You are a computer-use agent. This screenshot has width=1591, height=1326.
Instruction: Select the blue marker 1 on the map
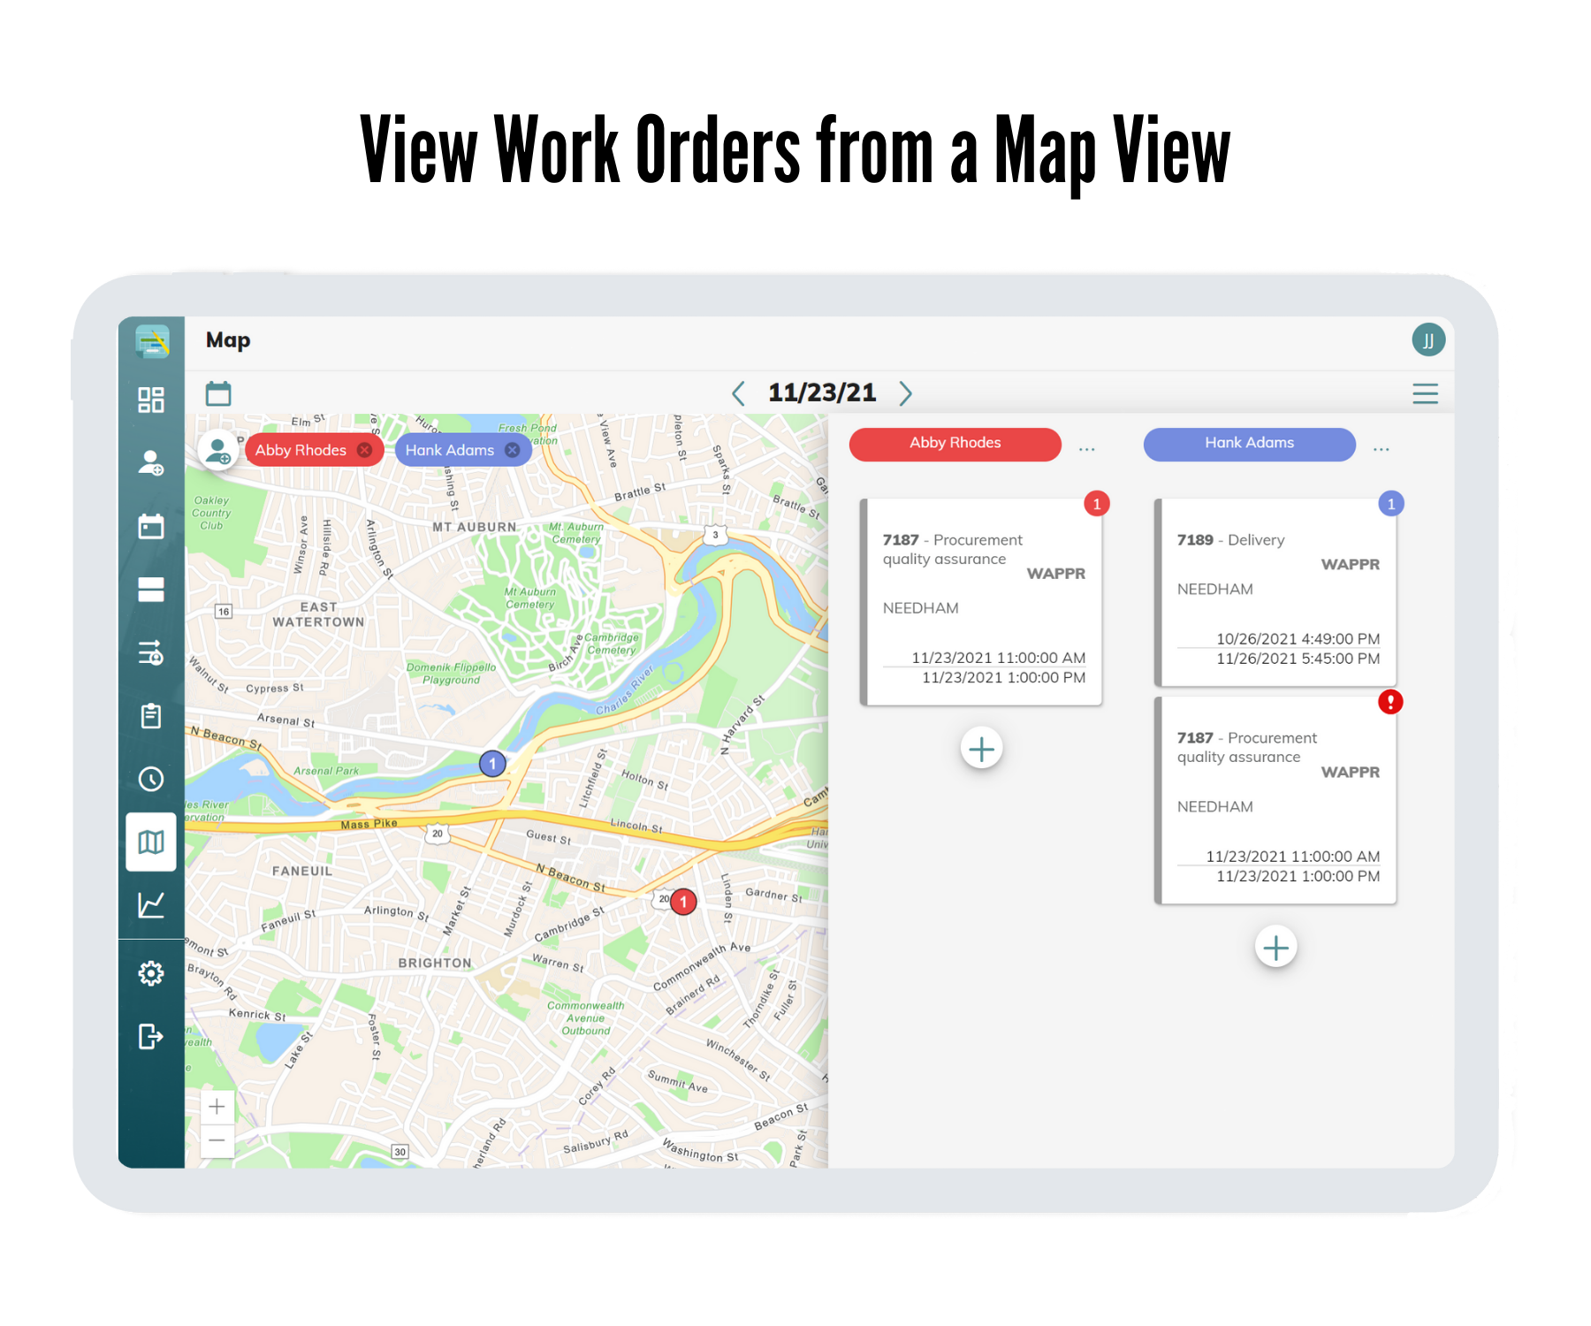[492, 764]
